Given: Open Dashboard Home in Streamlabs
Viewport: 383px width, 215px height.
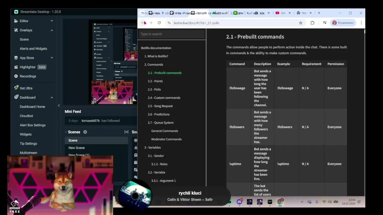Looking at the screenshot, I should click(32, 107).
